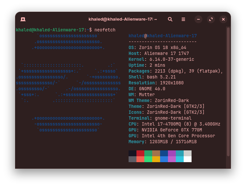This screenshot has height=187, width=246.
Task: Click the purple swatch in top palette row
Action: click(172, 153)
